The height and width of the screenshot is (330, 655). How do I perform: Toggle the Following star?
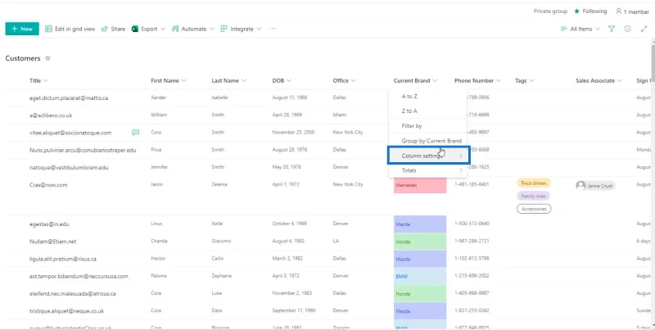coord(577,11)
